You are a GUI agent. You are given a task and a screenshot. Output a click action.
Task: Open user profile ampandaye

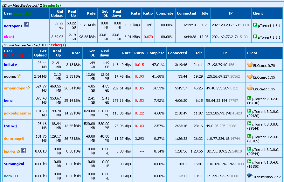[x=15, y=88]
